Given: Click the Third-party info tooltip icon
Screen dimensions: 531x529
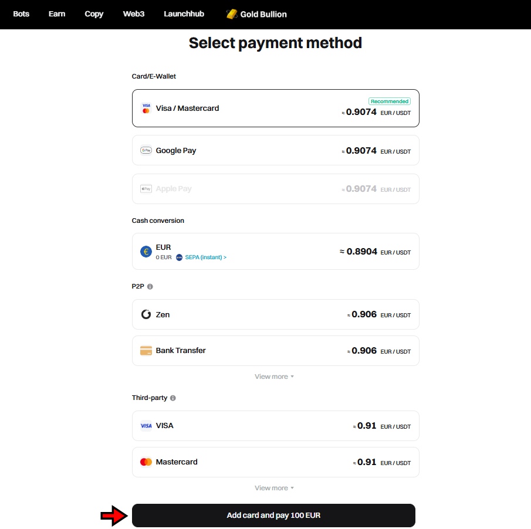Looking at the screenshot, I should coord(172,398).
